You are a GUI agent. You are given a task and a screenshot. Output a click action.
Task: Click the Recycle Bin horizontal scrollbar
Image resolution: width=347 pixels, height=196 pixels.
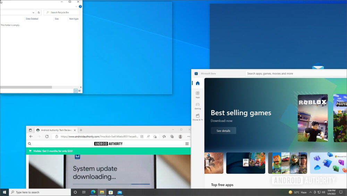pos(26,87)
